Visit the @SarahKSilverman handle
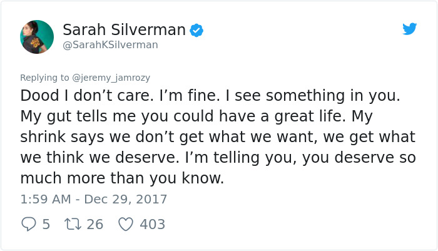This screenshot has height=251, width=438. click(110, 44)
